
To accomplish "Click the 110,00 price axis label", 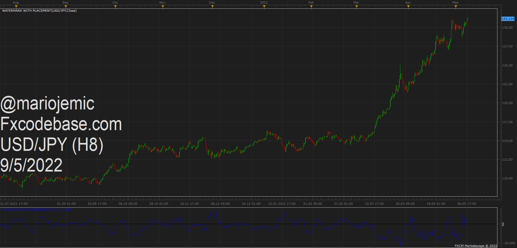I will click(x=507, y=178).
